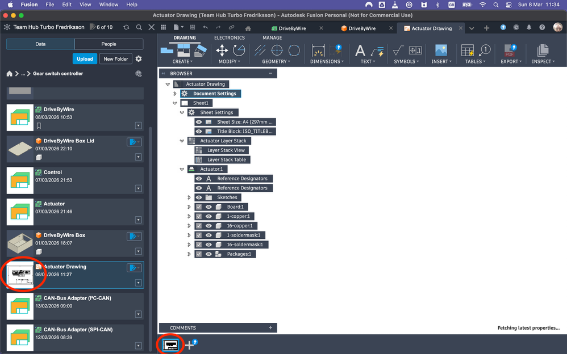
Task: Uncheck the 1-copper:1 checkbox
Action: click(198, 216)
